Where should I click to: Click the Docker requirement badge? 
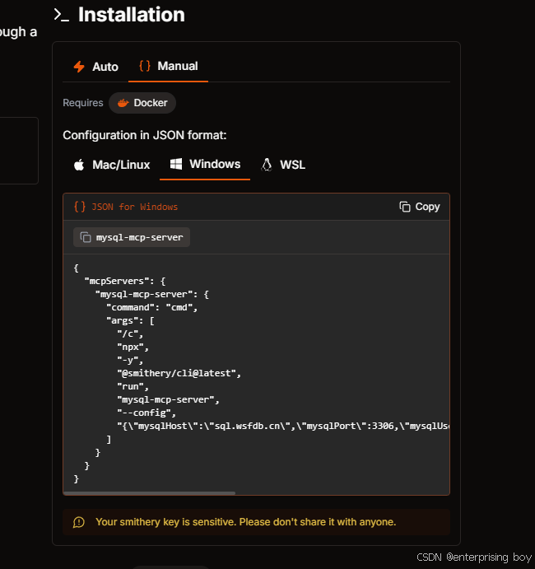tap(142, 103)
